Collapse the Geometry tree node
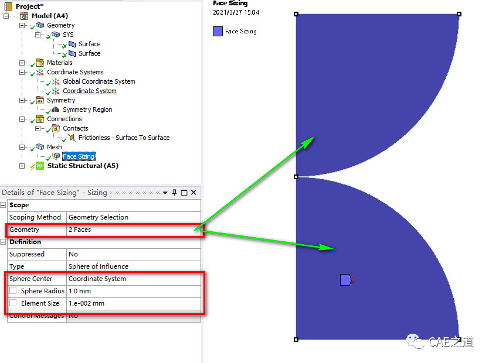Screen dimensions: 489x363 [x=22, y=25]
